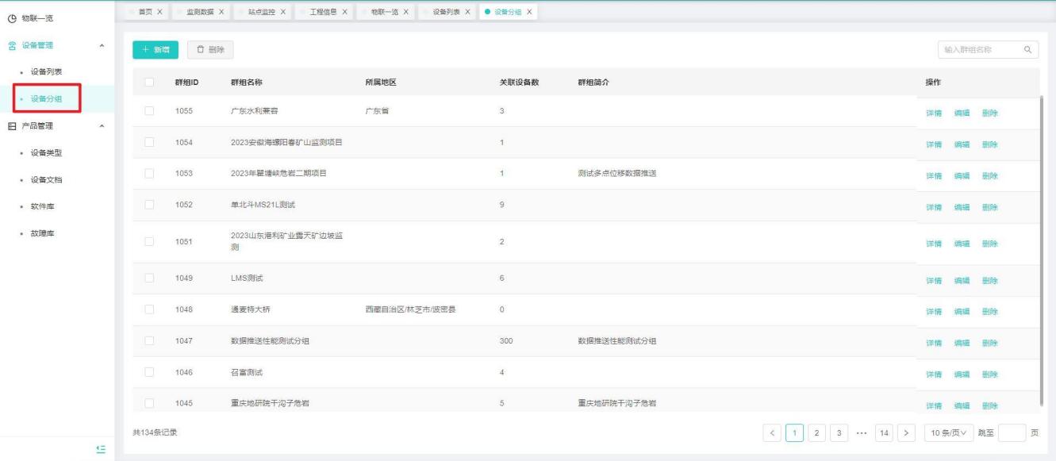Close the 设备列表 tab via X icon
The height and width of the screenshot is (461, 1056).
coord(467,11)
